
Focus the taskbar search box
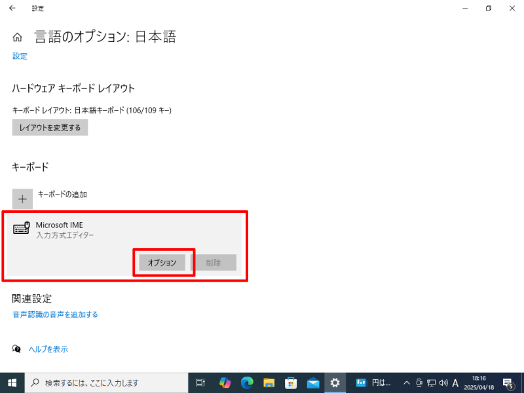pos(106,383)
